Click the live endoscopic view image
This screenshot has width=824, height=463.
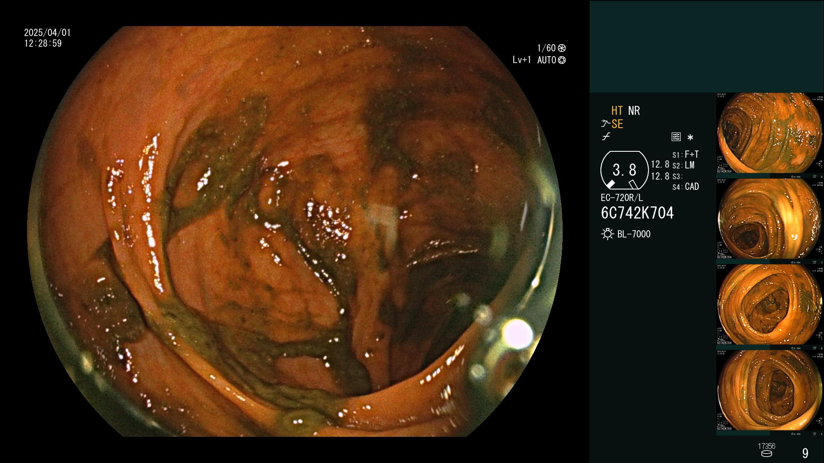pyautogui.click(x=295, y=231)
